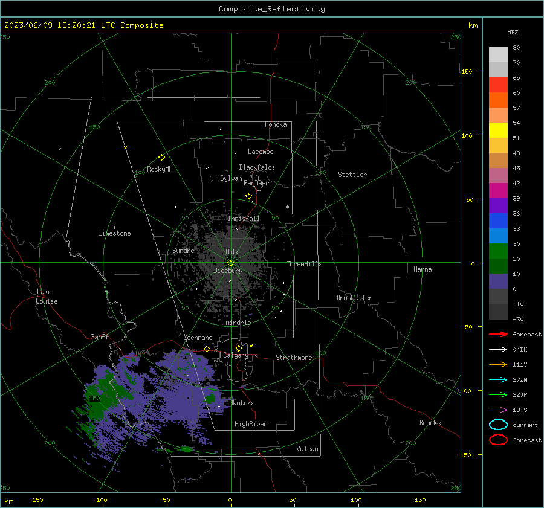Click the yellow diamond marker above Calgary
This screenshot has height=508, width=544.
239,348
